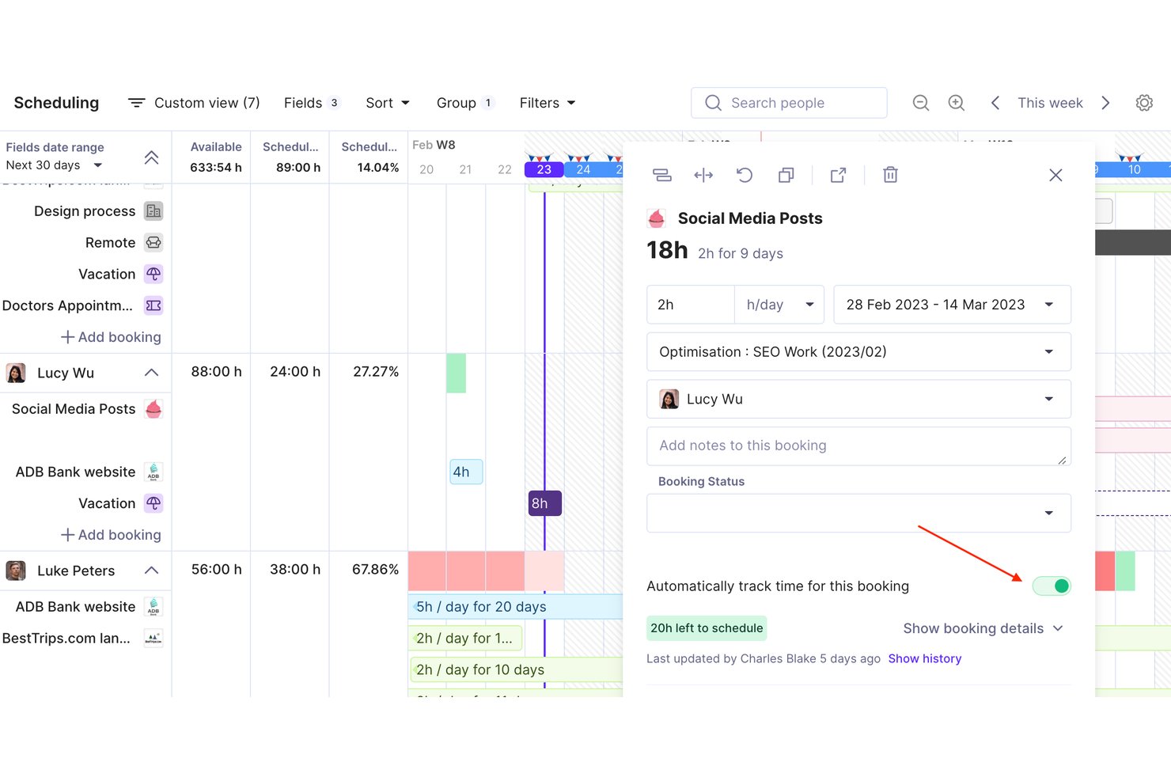The image size is (1171, 781).
Task: Select the 4h ADB Bank booking block
Action: 466,472
